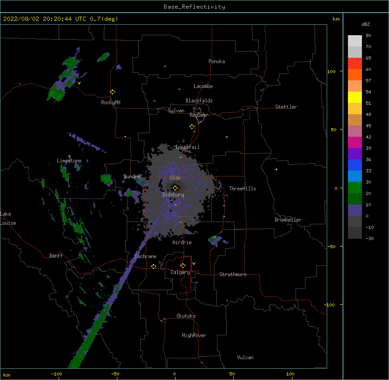Click the Lacombe city label
This screenshot has width=389, height=380.
tap(203, 86)
